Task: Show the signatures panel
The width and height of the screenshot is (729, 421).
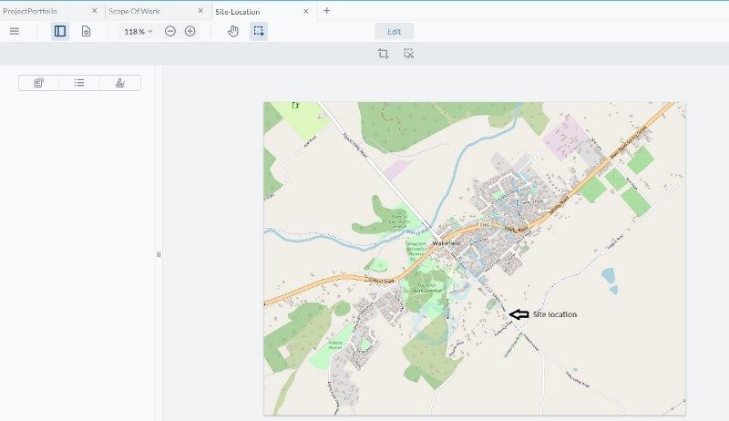Action: 120,83
